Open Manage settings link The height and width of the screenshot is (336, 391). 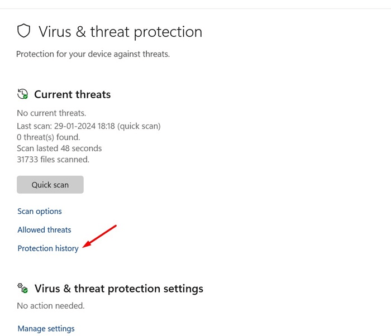46,329
